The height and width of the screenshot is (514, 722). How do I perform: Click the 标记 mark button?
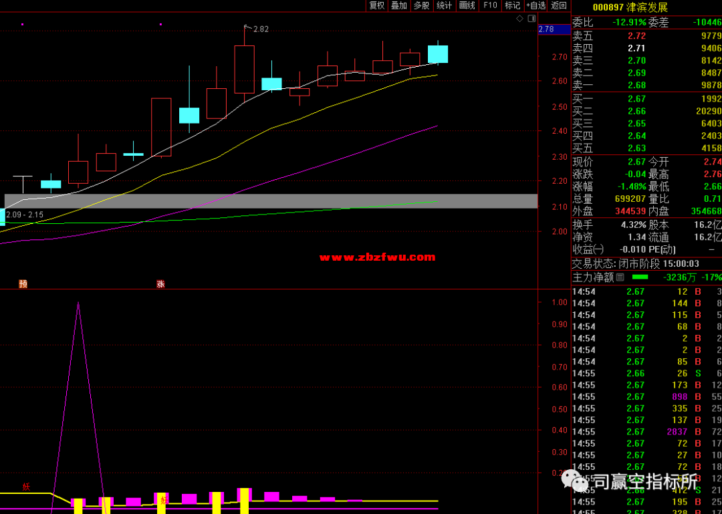(x=513, y=5)
